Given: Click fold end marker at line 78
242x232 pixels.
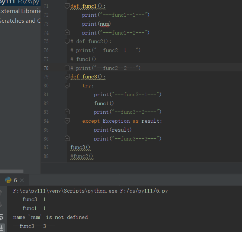Looking at the screenshot, I should (x=67, y=68).
